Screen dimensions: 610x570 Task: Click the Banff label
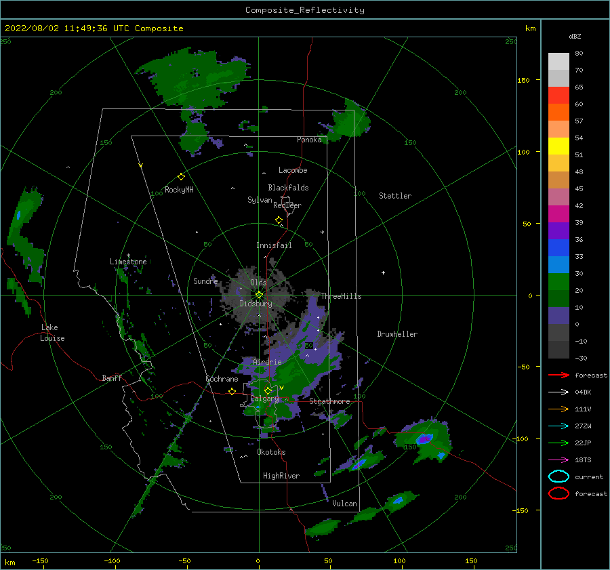pyautogui.click(x=112, y=378)
